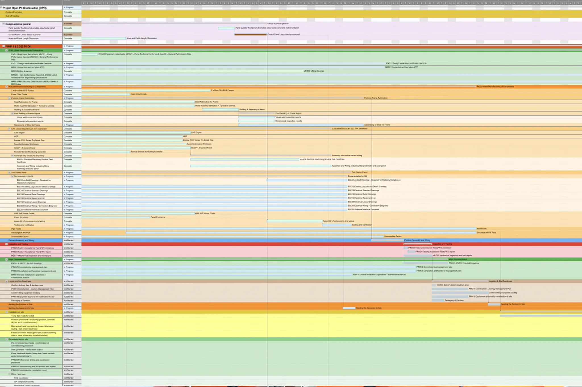The height and width of the screenshot is (387, 582).
Task: Click the Remote Genset Monitoring Controller Gantt bar
Action: [x=106, y=152]
